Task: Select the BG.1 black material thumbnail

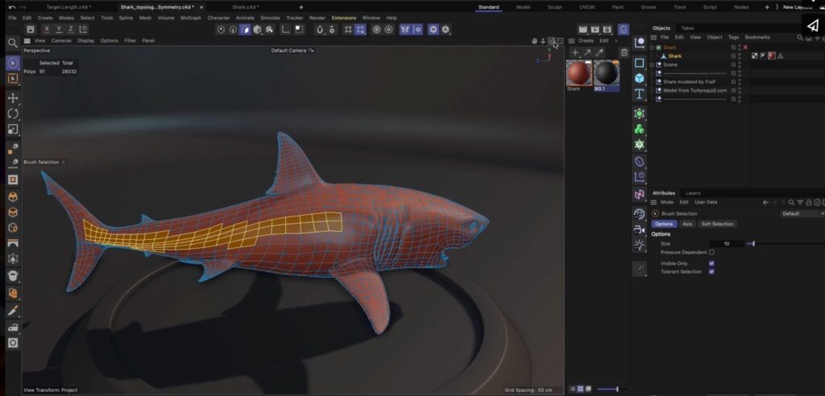Action: coord(606,72)
